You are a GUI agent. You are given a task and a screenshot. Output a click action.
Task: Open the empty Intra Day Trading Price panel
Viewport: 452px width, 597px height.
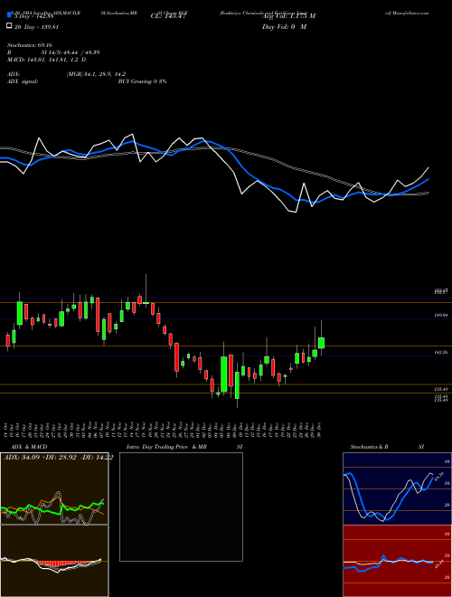pyautogui.click(x=181, y=507)
